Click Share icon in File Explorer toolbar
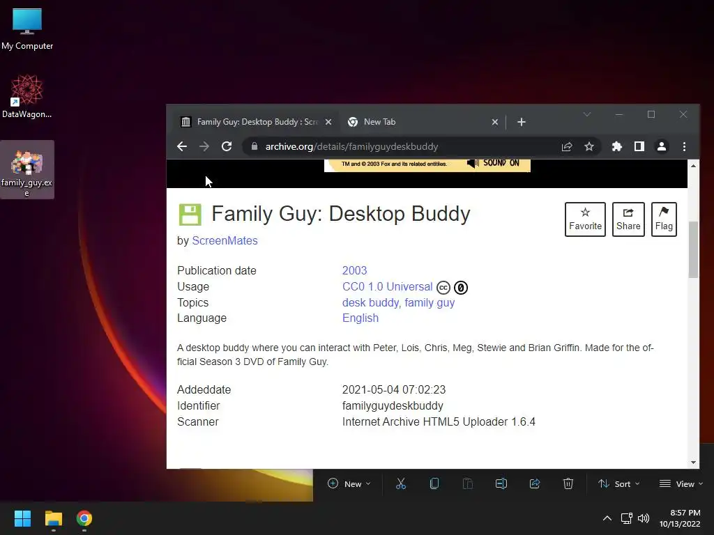The image size is (714, 535). [535, 484]
